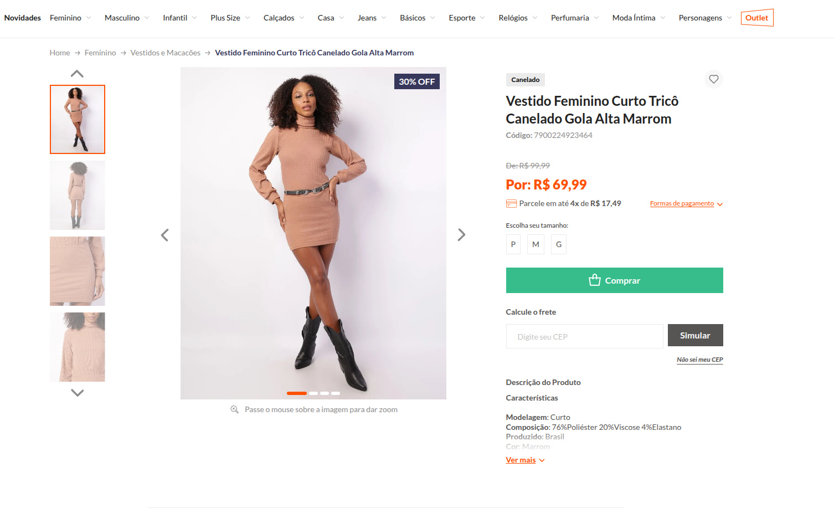The height and width of the screenshot is (513, 834).
Task: Show next product image with right arrow
Action: 461,235
